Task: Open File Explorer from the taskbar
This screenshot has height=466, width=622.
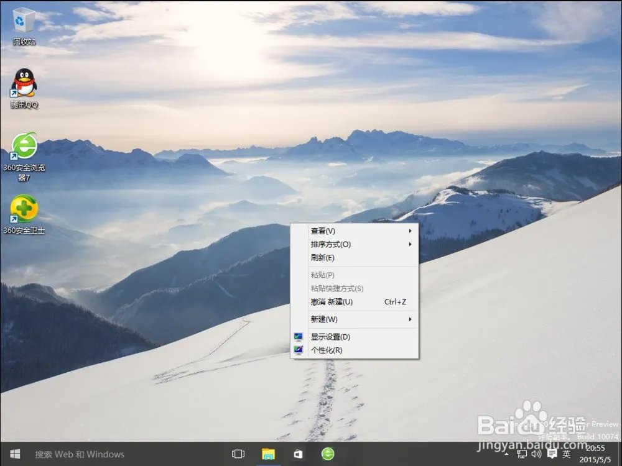Action: pos(269,454)
